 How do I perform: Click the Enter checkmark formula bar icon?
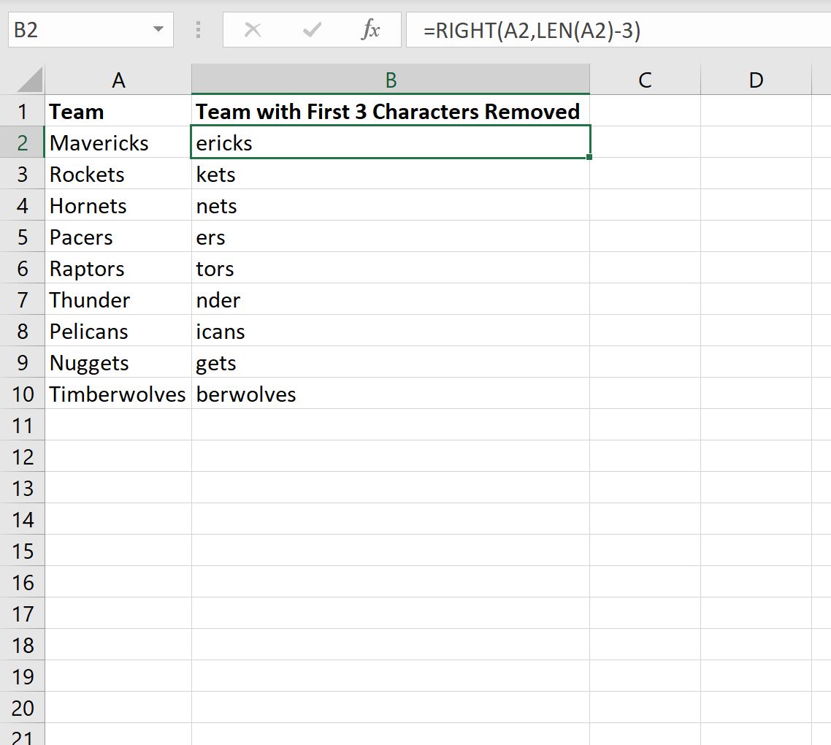tap(312, 30)
